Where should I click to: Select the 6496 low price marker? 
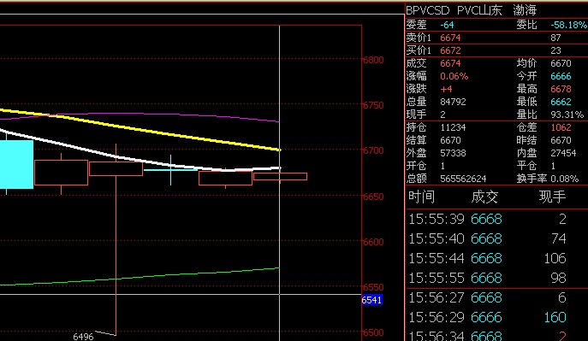click(x=83, y=337)
